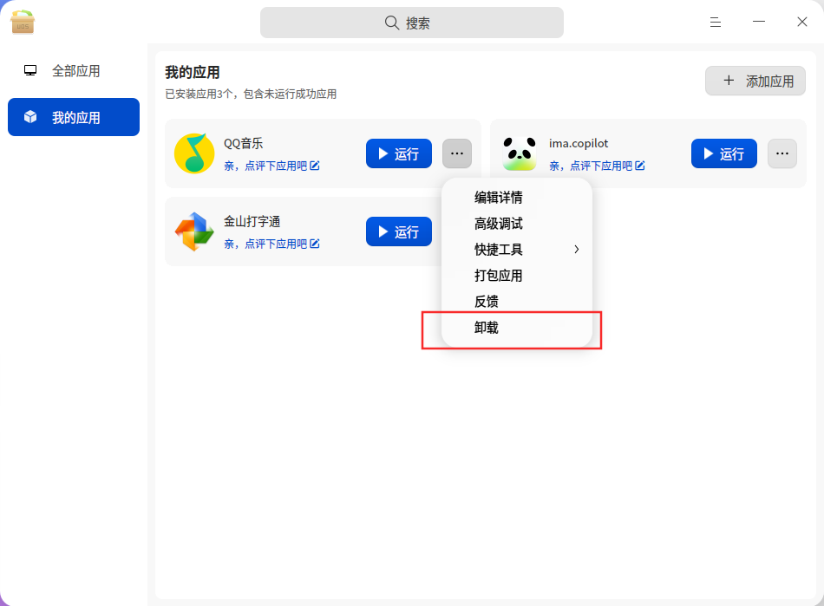Focus the 搜索 search field
Viewport: 824px width, 606px height.
click(x=411, y=23)
